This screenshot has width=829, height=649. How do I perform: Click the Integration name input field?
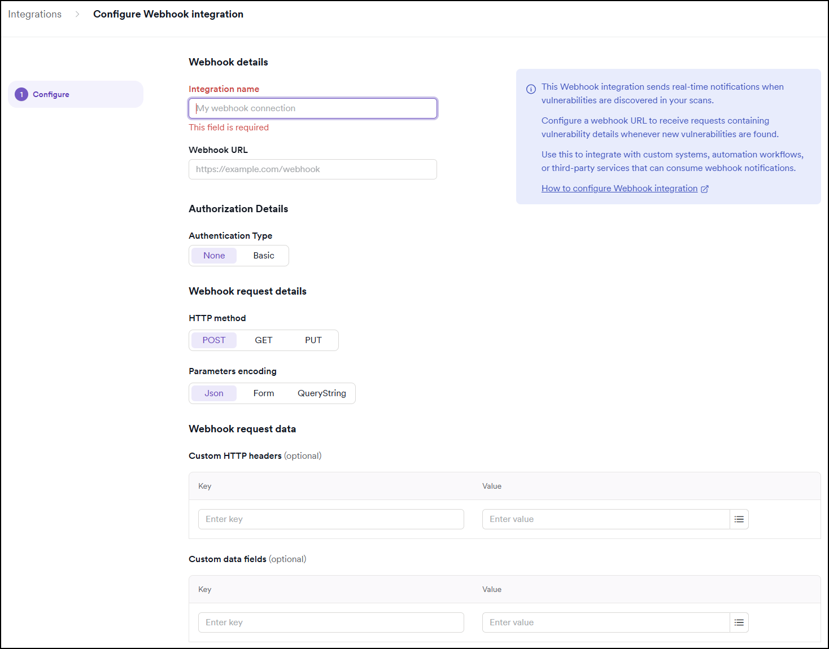click(312, 108)
